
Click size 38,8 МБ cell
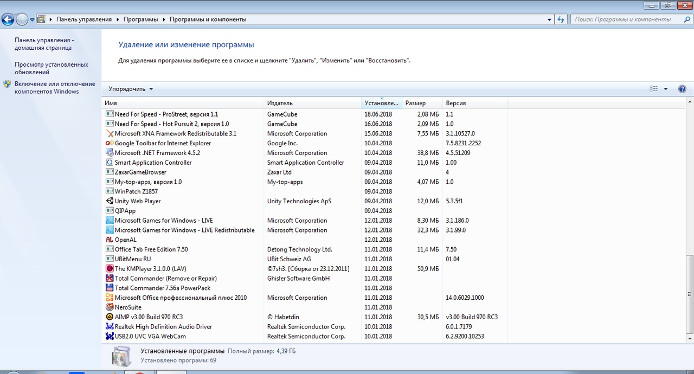[x=428, y=153]
